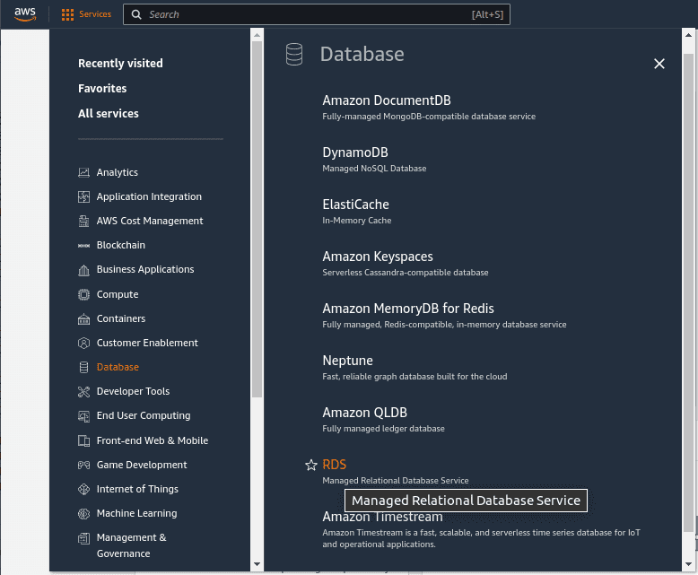Open the Services grid icon

[67, 14]
